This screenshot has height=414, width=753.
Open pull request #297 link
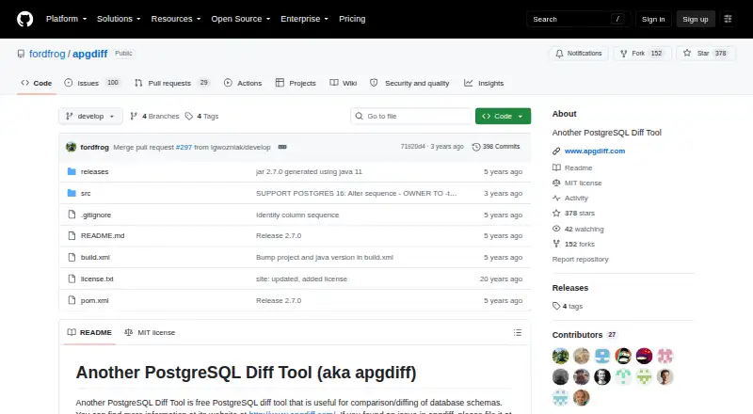(x=184, y=147)
